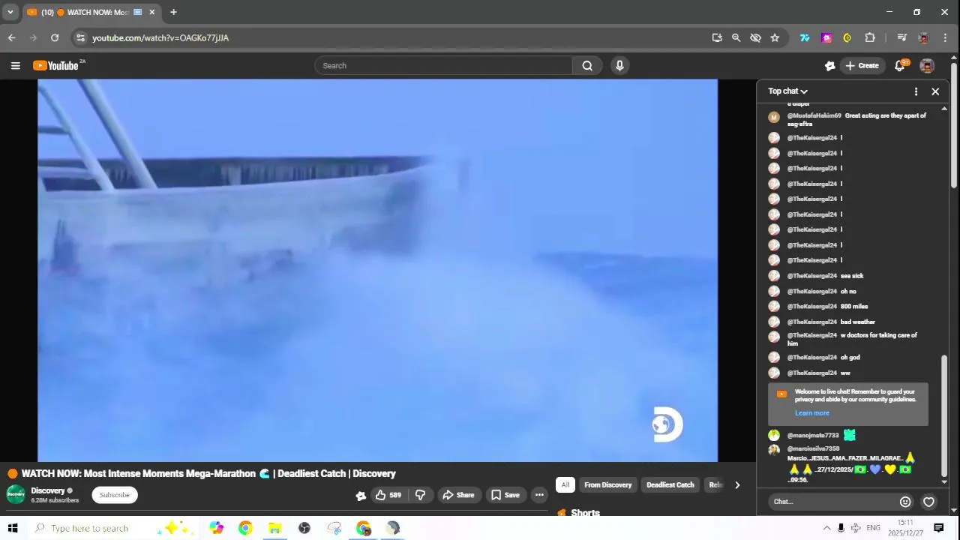Image resolution: width=960 pixels, height=540 pixels.
Task: Select the From Discovery chip
Action: click(608, 485)
